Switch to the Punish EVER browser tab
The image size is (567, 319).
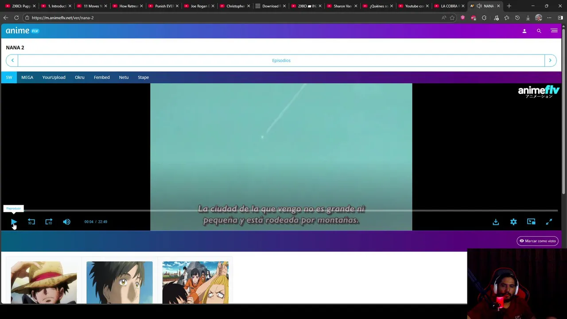164,6
